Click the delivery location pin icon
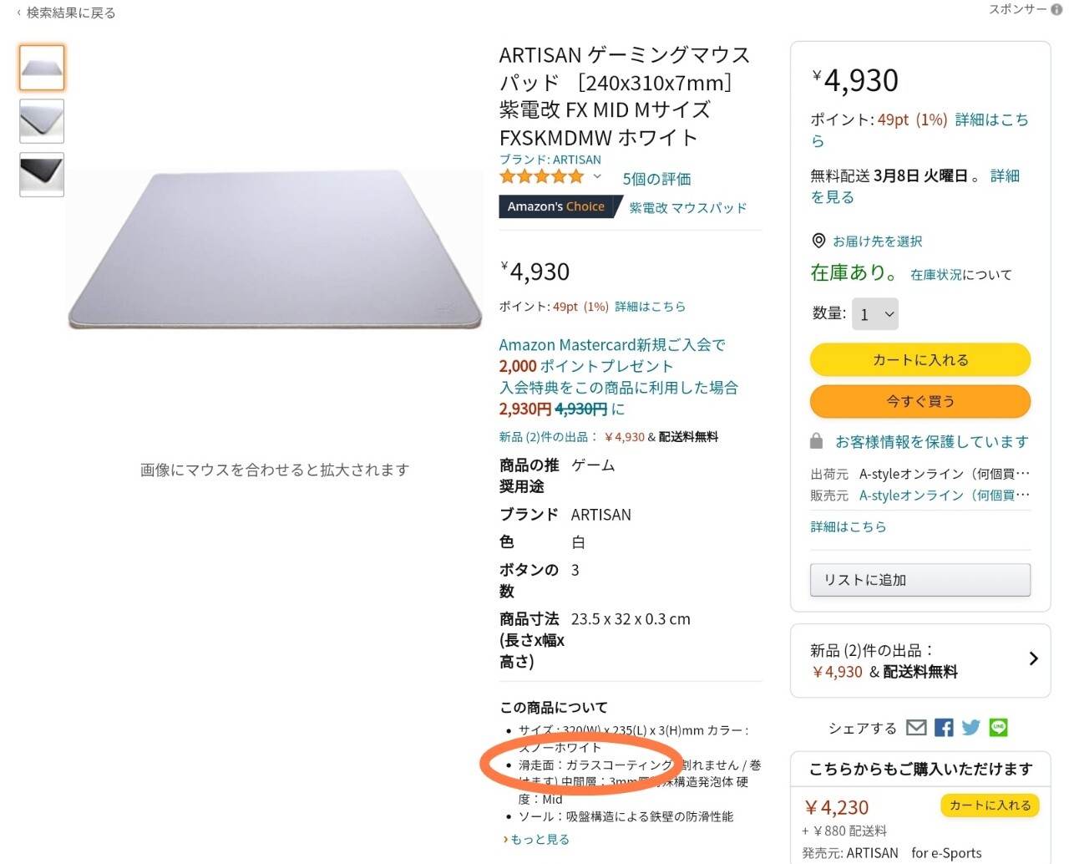1069x864 pixels. pos(818,241)
